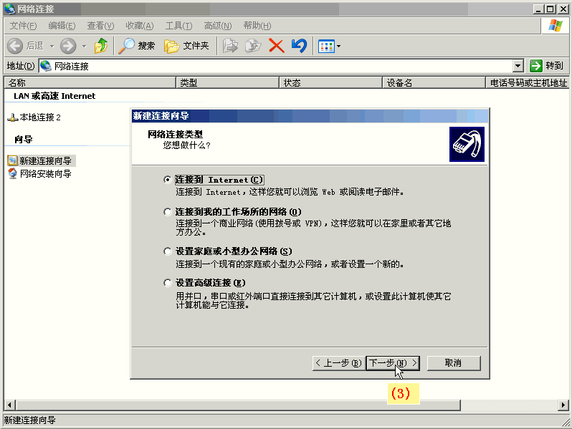Open the 编辑(E) menu
Image resolution: width=572 pixels, height=429 pixels.
point(62,26)
